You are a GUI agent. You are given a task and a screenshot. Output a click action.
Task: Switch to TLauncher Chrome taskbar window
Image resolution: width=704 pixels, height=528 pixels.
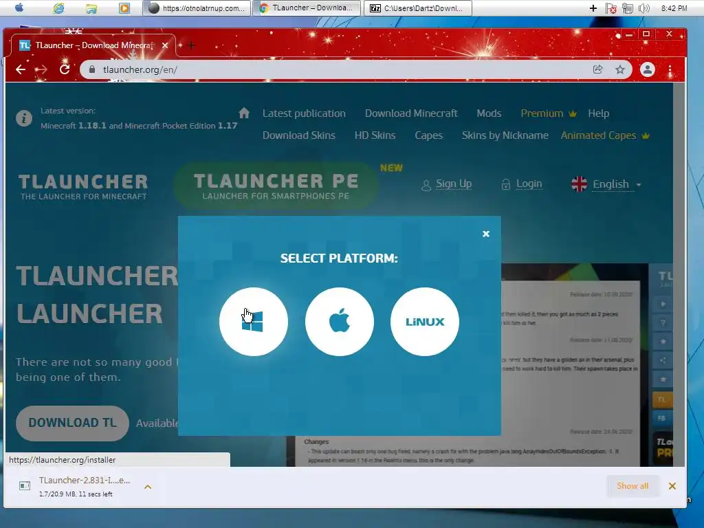307,8
